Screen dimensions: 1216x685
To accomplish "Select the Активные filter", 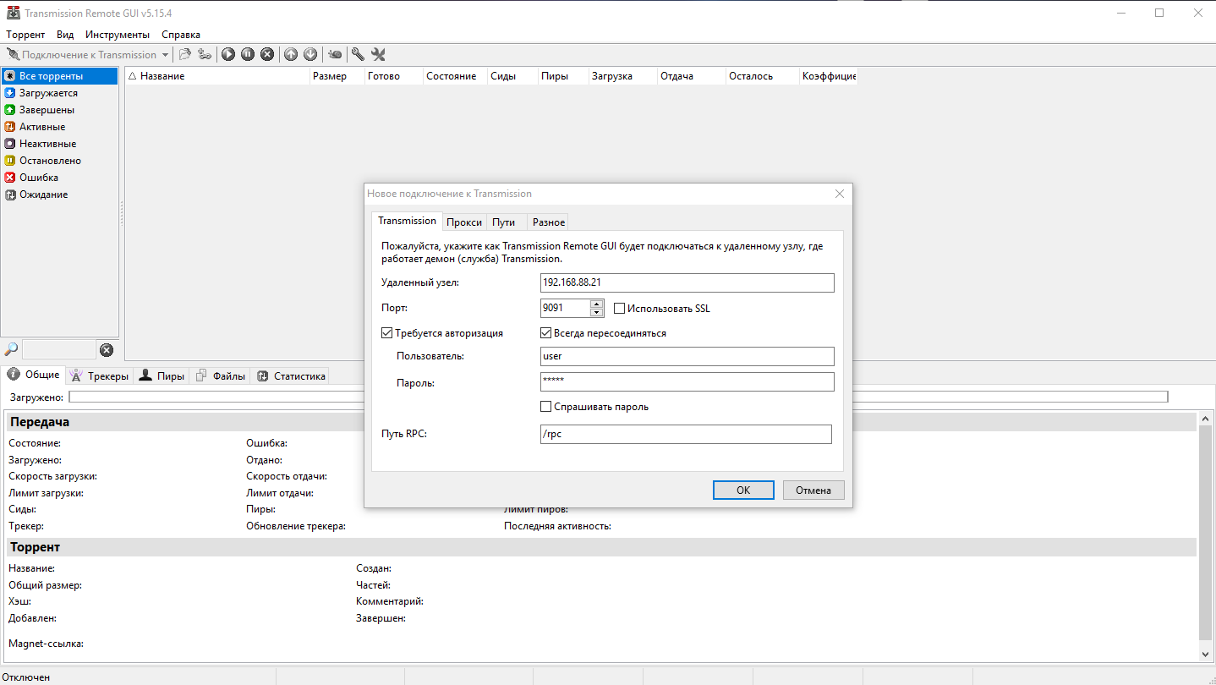I will [59, 127].
